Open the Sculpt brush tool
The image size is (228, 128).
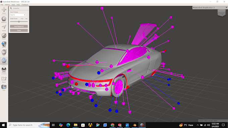coord(4,35)
